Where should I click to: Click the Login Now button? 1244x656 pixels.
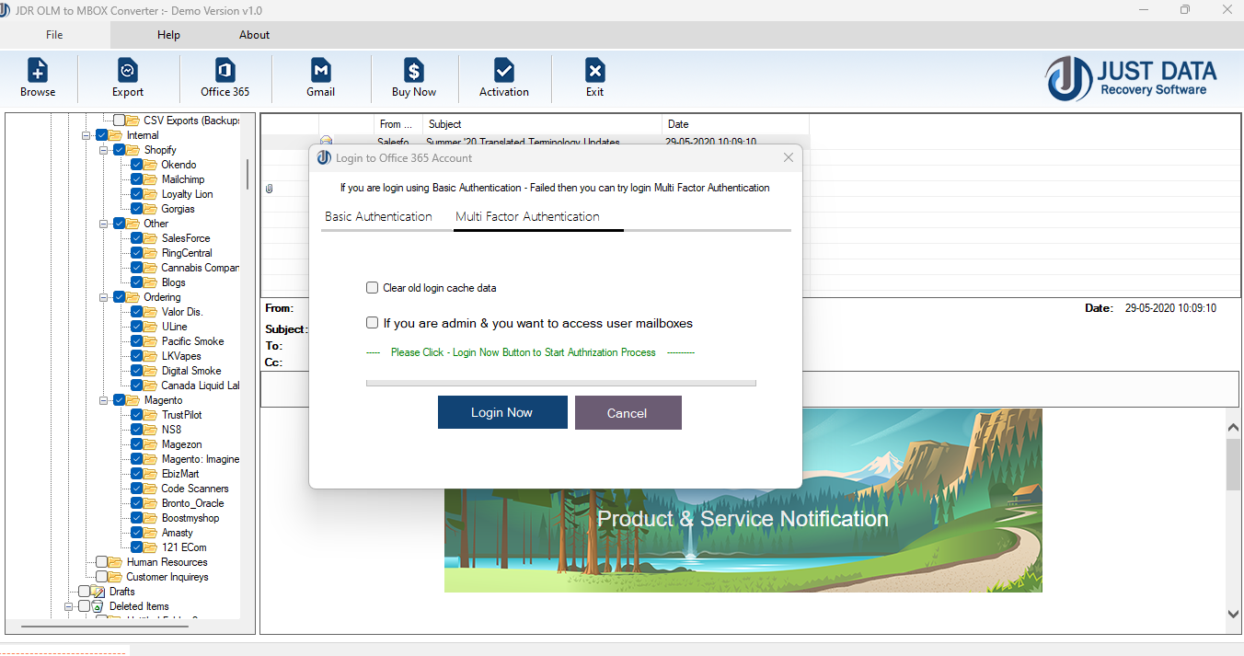pyautogui.click(x=502, y=412)
